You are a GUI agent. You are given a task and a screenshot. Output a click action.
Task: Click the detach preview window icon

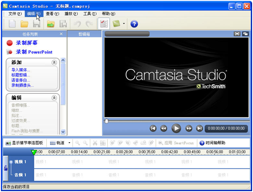245,34
